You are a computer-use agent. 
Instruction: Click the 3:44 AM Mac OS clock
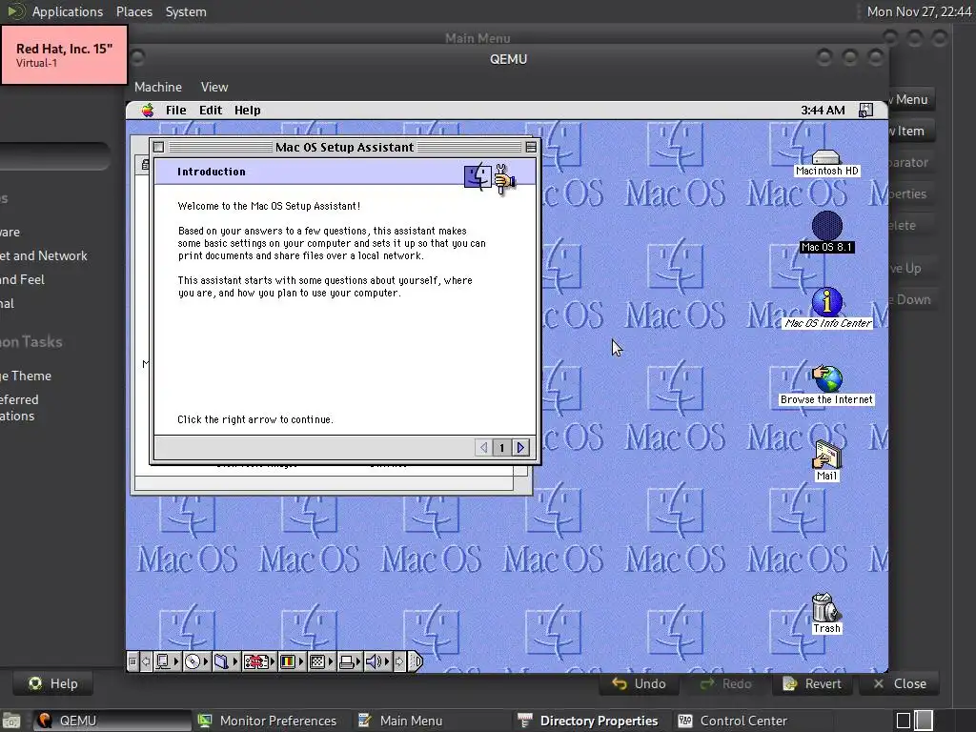click(x=823, y=111)
